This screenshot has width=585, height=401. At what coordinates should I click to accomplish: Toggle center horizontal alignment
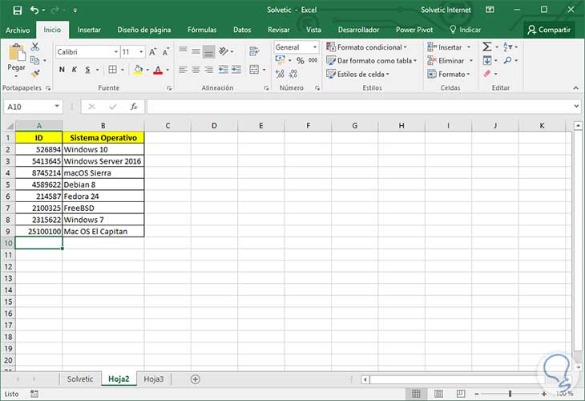(x=196, y=70)
